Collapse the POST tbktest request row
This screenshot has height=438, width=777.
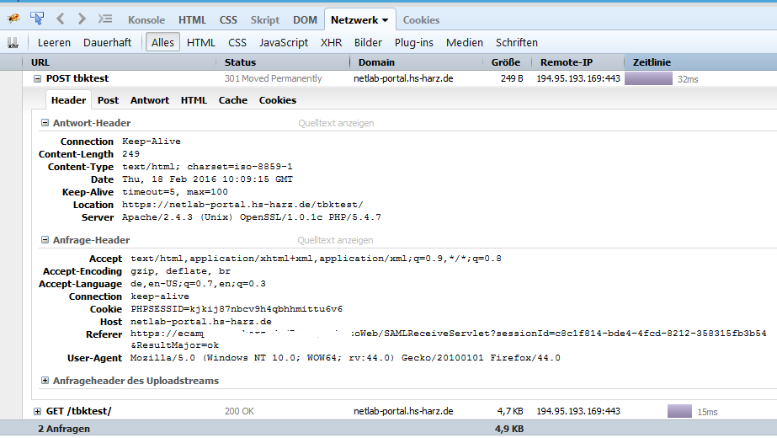[x=37, y=79]
